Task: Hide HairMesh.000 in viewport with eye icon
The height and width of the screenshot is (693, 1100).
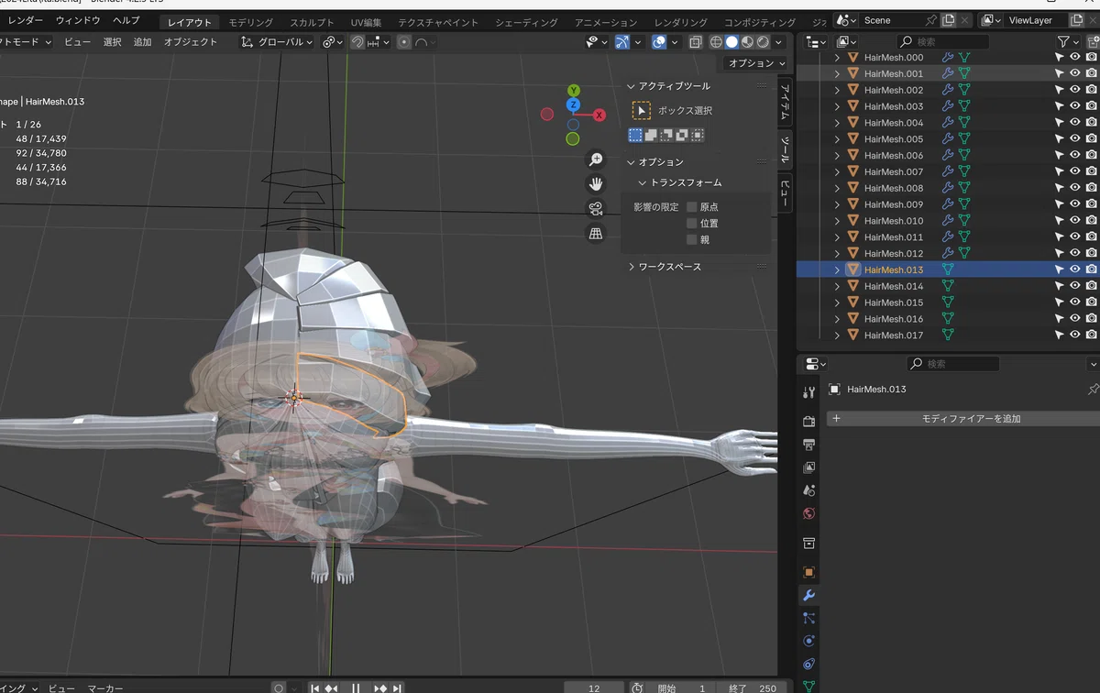Action: click(1075, 57)
